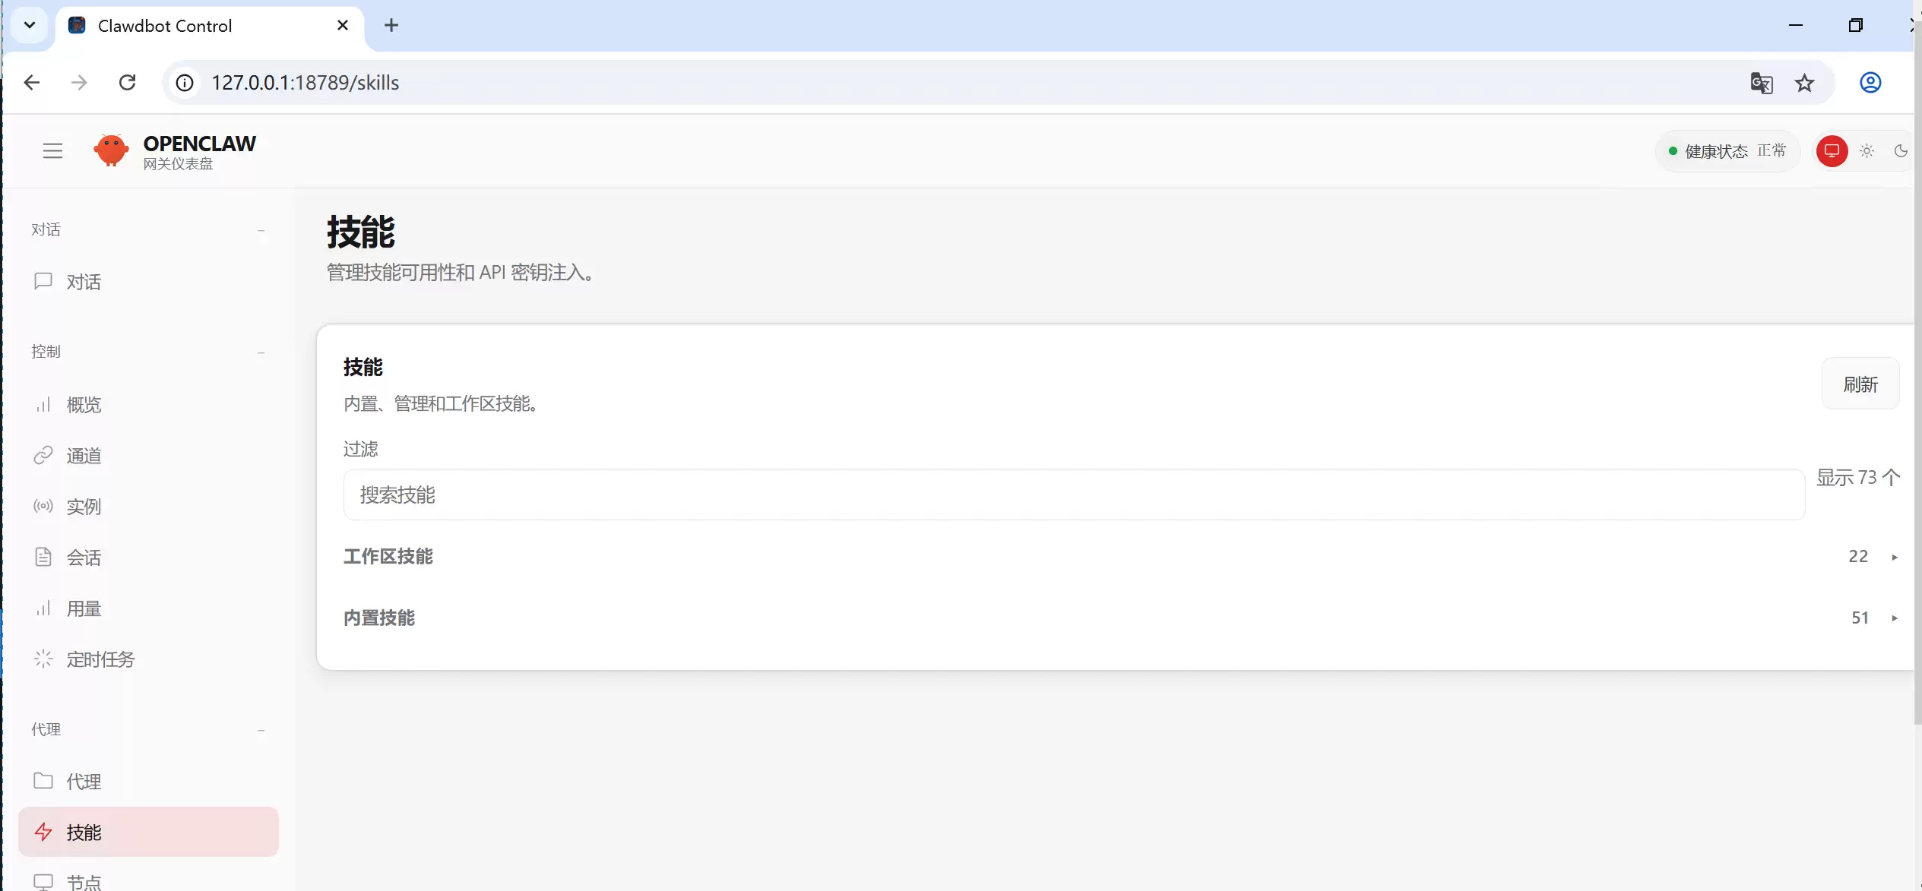
Task: Open the 定时任务 sidebar item
Action: click(100, 659)
